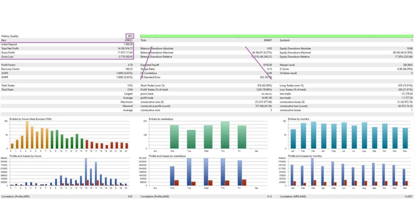Select the Profit Factor 4.76 value
The image size is (415, 212).
[130, 65]
